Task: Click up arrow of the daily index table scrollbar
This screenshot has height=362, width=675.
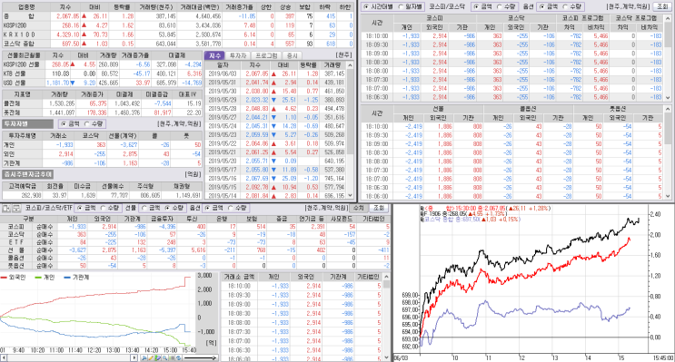Action: pos(350,65)
